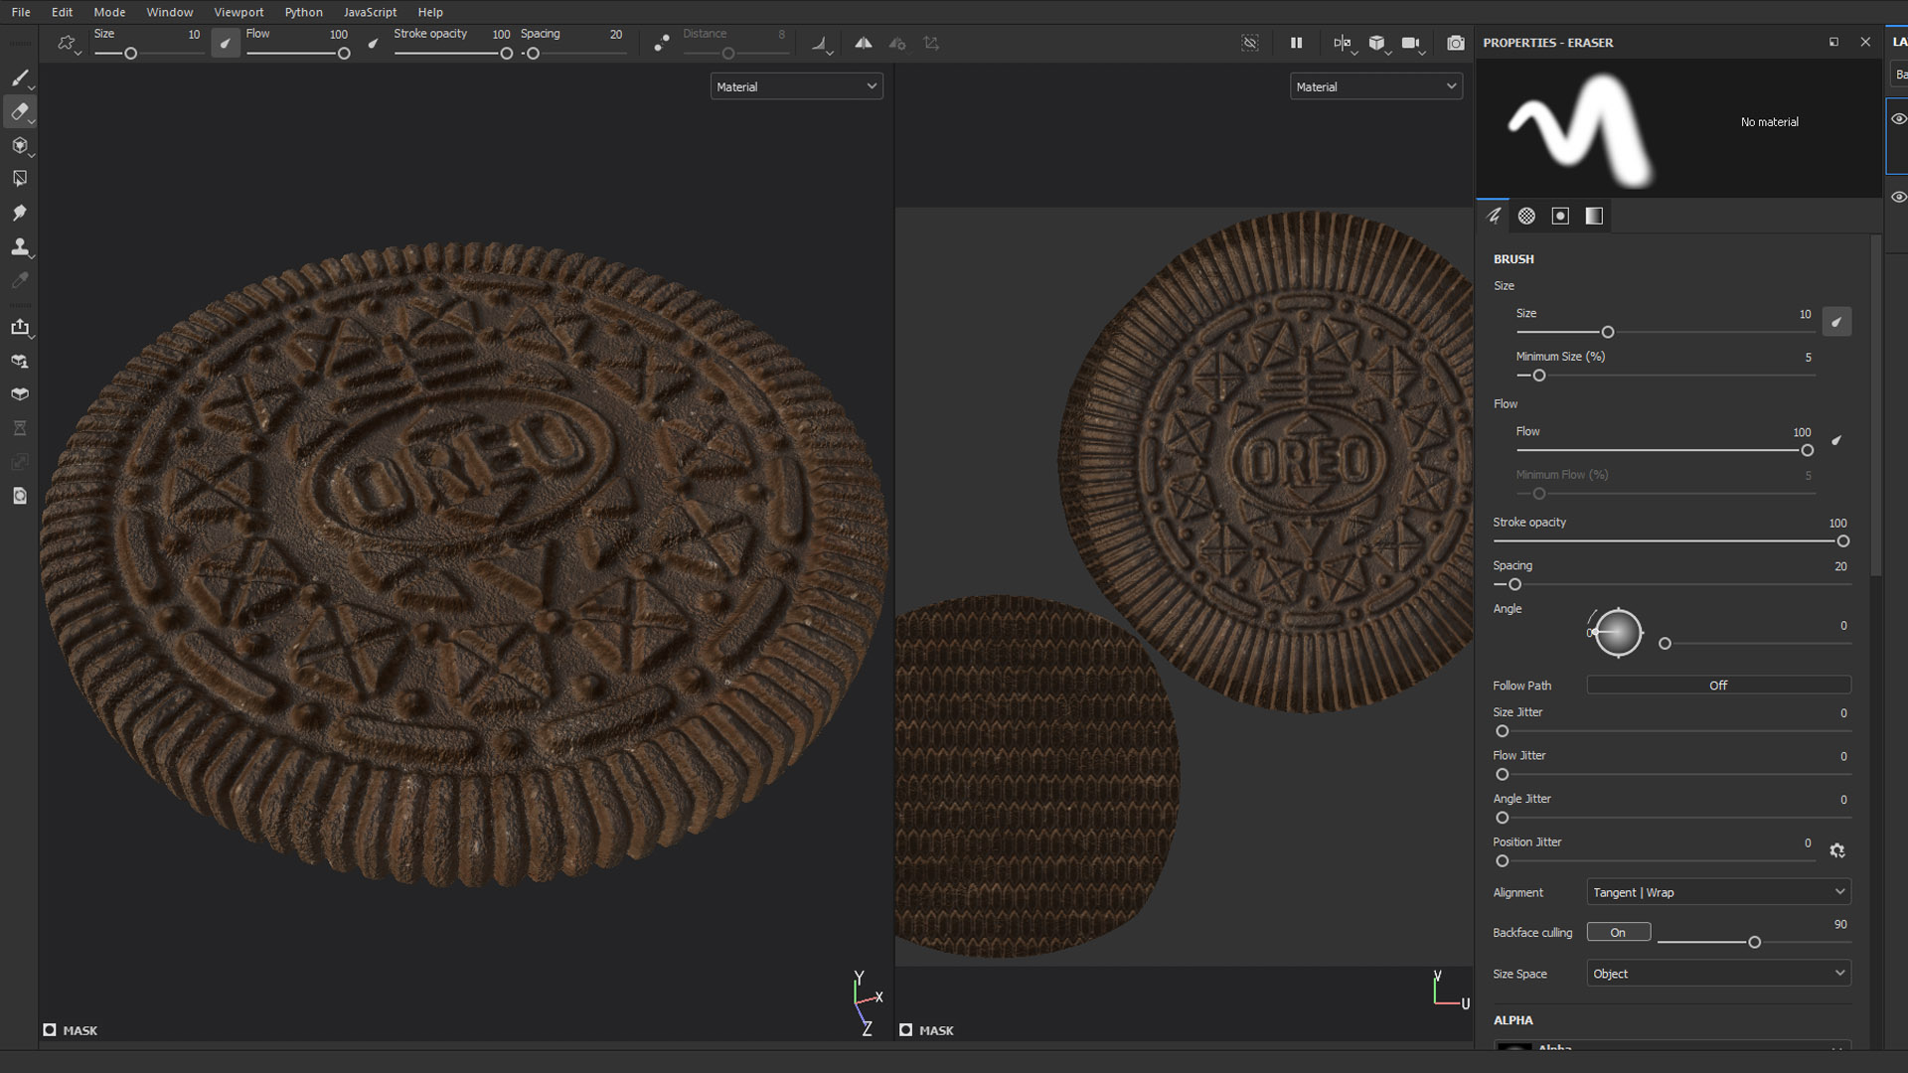Open the Python menu
The height and width of the screenshot is (1073, 1908).
click(x=303, y=12)
